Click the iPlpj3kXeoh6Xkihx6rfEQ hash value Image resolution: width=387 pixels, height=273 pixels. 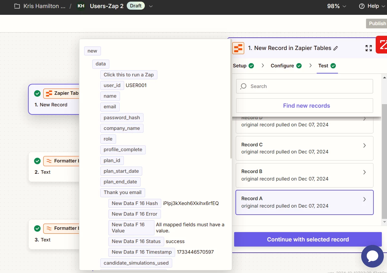[191, 203]
